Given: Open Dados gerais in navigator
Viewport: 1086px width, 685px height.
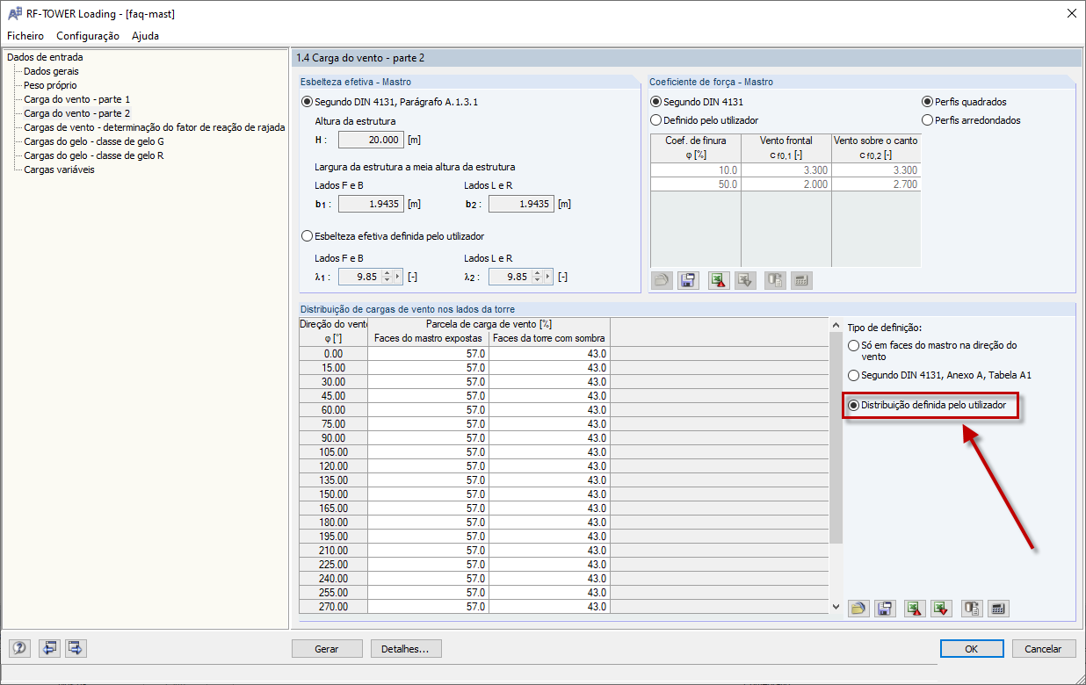Looking at the screenshot, I should pyautogui.click(x=52, y=71).
